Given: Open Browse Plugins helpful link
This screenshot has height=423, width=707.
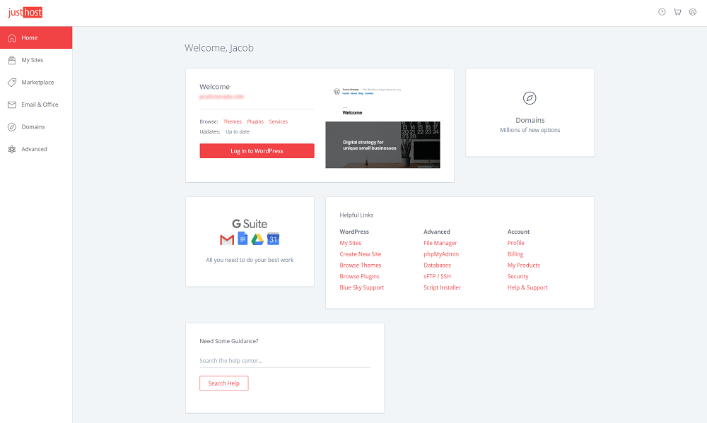Looking at the screenshot, I should coord(359,277).
